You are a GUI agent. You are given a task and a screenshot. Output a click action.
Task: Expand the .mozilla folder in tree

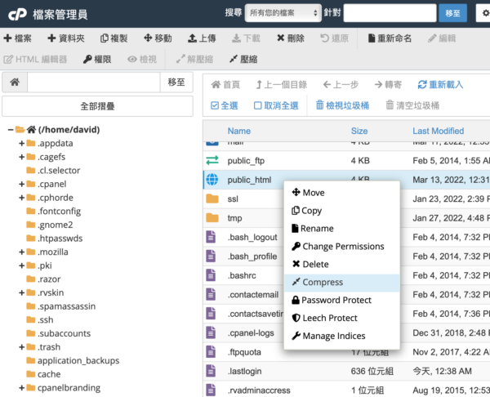(21, 252)
